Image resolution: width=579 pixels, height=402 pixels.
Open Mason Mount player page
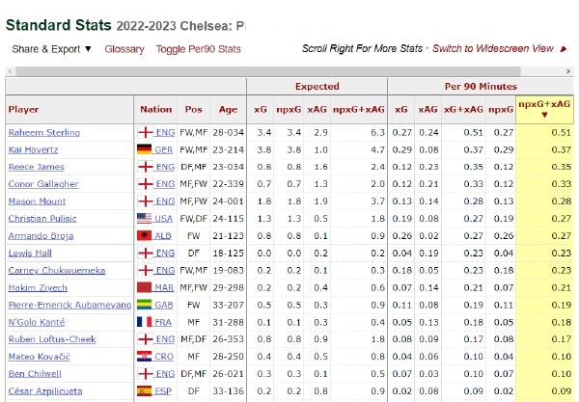click(37, 201)
